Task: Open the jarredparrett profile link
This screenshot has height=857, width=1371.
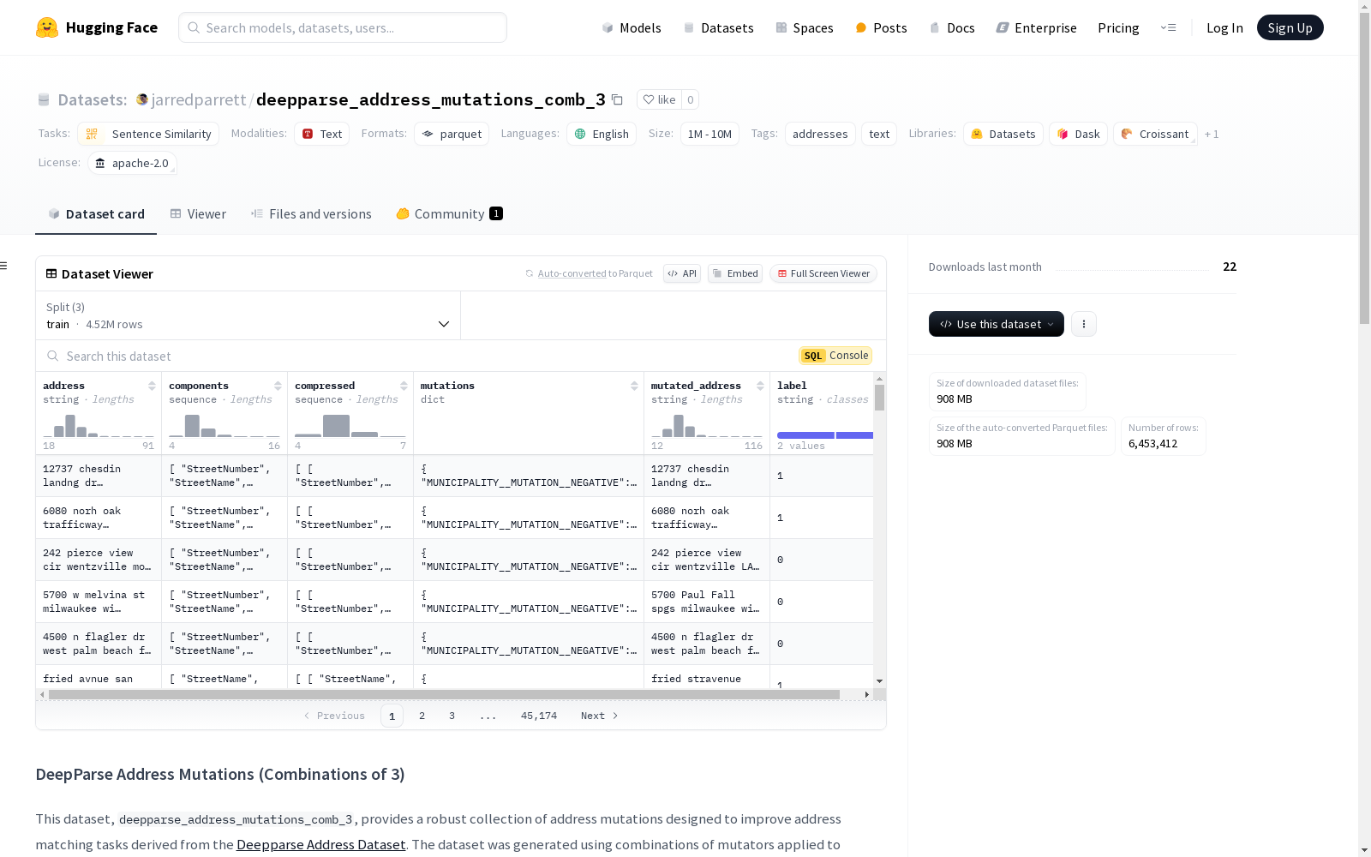Action: (x=199, y=99)
